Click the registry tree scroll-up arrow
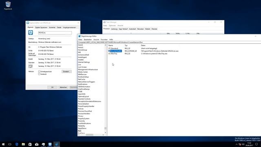The height and width of the screenshot is (147, 261). (x=105, y=45)
